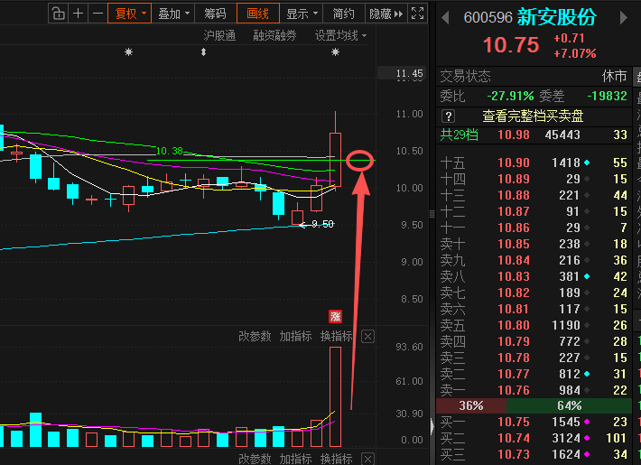Open the 叠加 overlay dropdown
Viewport: 641px width, 465px height.
(173, 14)
